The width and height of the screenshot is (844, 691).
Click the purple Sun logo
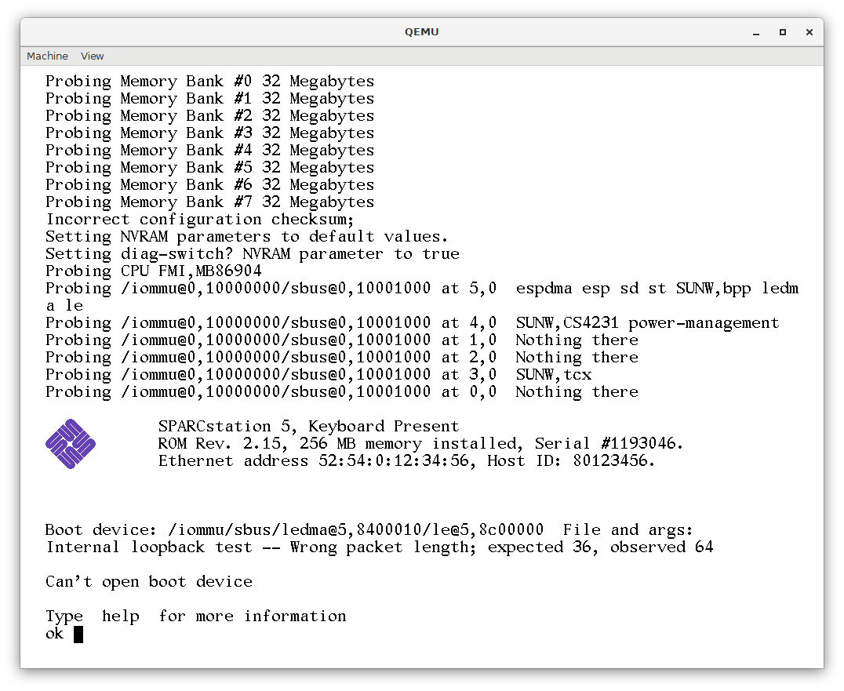[71, 444]
